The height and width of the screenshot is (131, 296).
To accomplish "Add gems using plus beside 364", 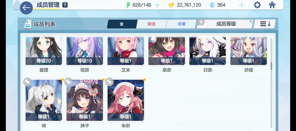I will [x=241, y=5].
